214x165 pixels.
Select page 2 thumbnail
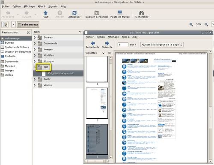point(97,103)
